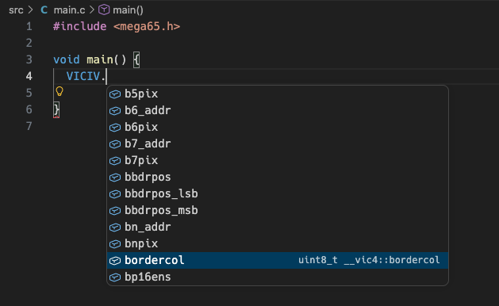
Task: Click the field icon beside b5pix
Action: 115,94
